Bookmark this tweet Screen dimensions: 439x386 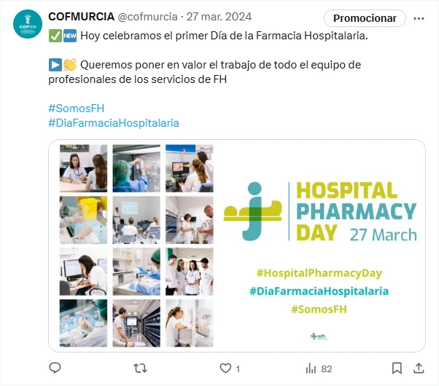(x=397, y=368)
